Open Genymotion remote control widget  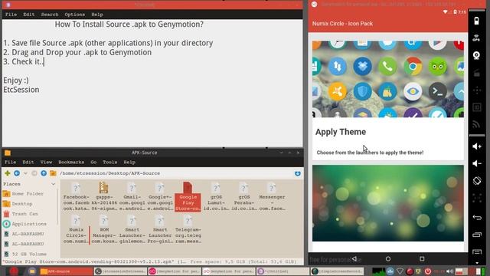coord(476,90)
